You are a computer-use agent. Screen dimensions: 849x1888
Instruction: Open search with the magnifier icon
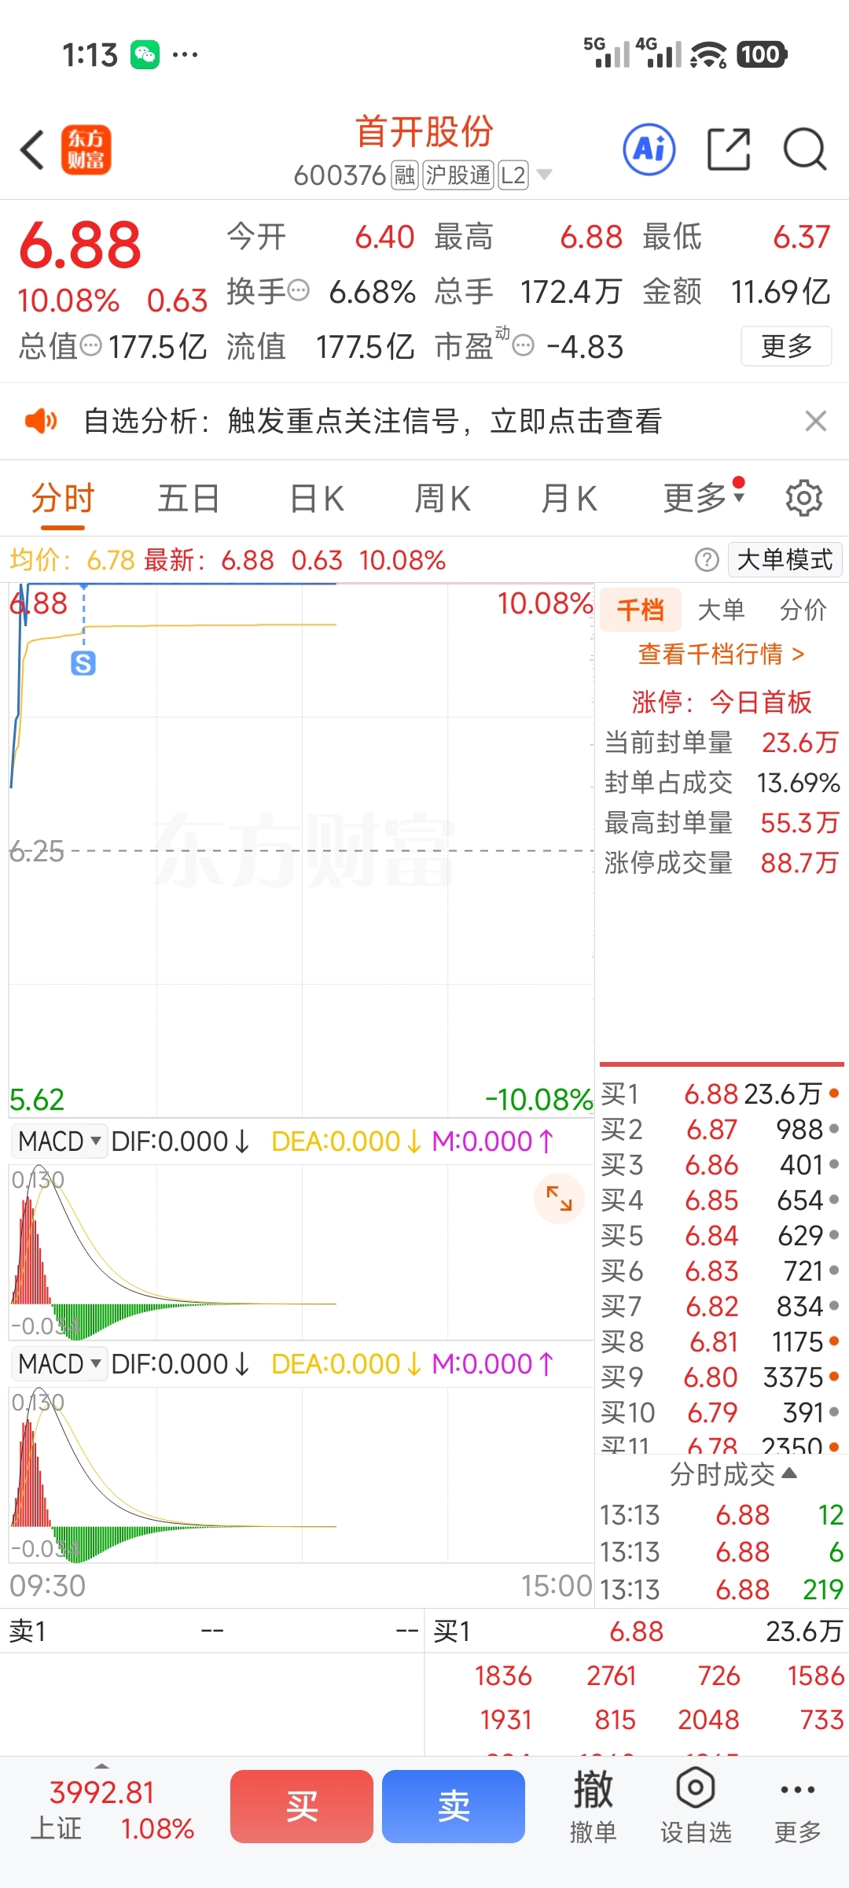point(805,149)
